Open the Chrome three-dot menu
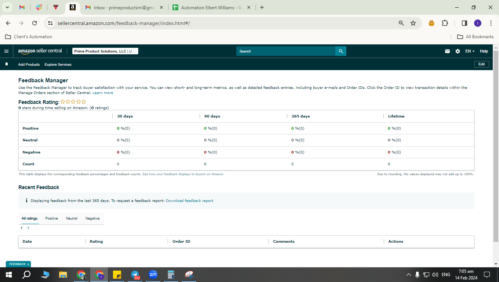Image resolution: width=499 pixels, height=282 pixels. (491, 23)
